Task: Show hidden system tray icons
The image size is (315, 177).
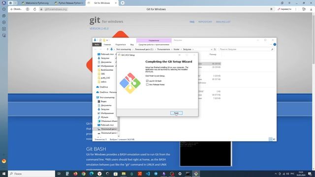Action: point(276,174)
